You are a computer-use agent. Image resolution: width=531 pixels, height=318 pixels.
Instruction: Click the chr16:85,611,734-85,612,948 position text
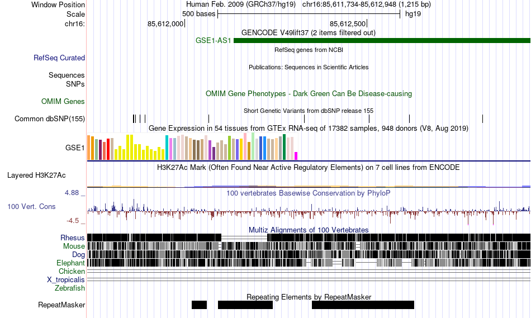(367, 4)
